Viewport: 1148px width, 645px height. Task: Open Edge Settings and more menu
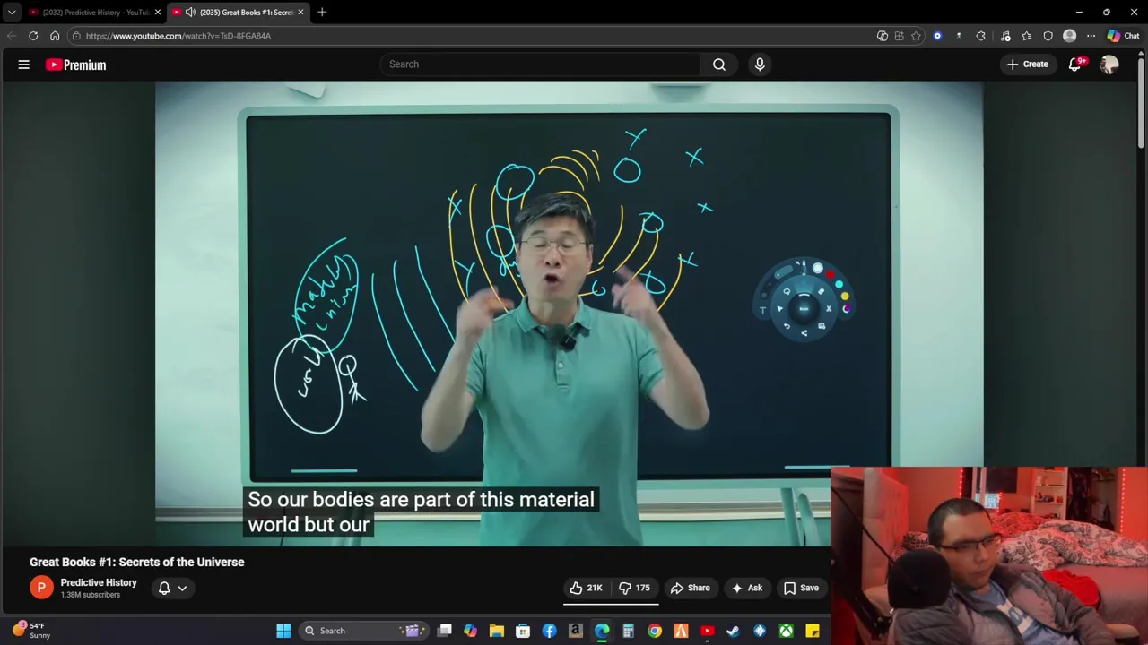coord(1091,36)
